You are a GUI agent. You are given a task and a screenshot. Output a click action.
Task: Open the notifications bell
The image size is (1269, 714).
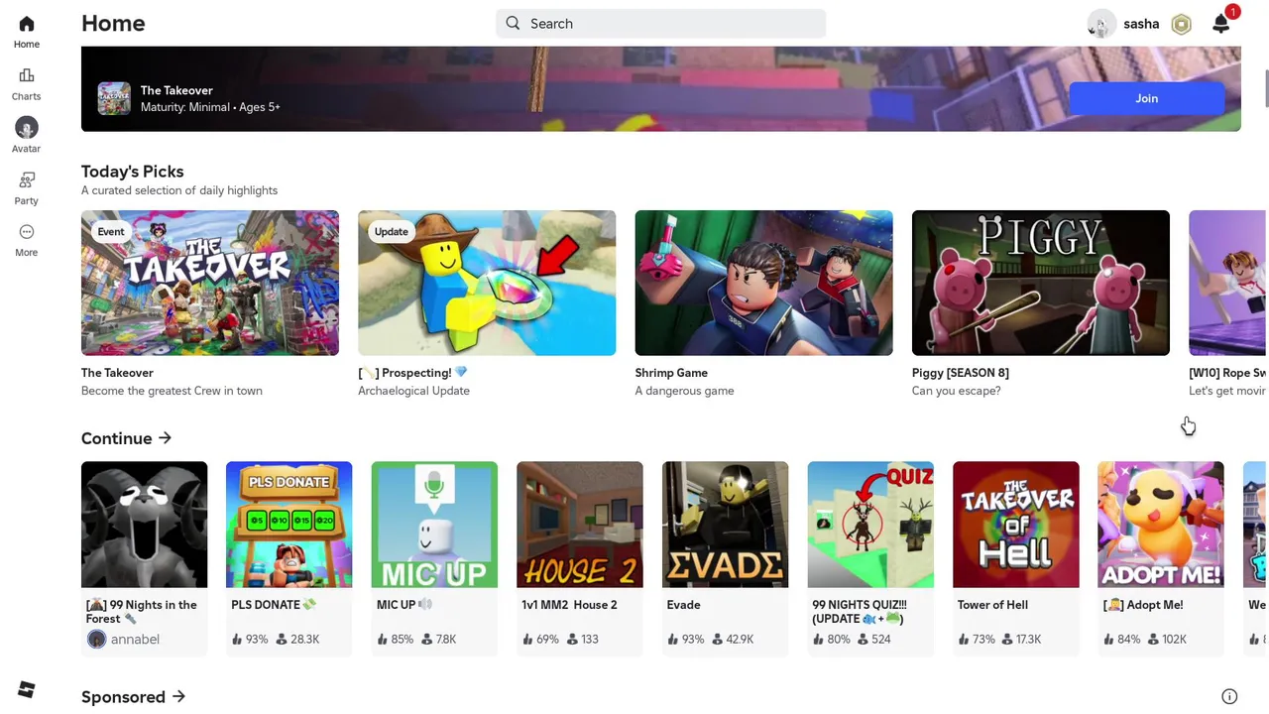pos(1221,24)
